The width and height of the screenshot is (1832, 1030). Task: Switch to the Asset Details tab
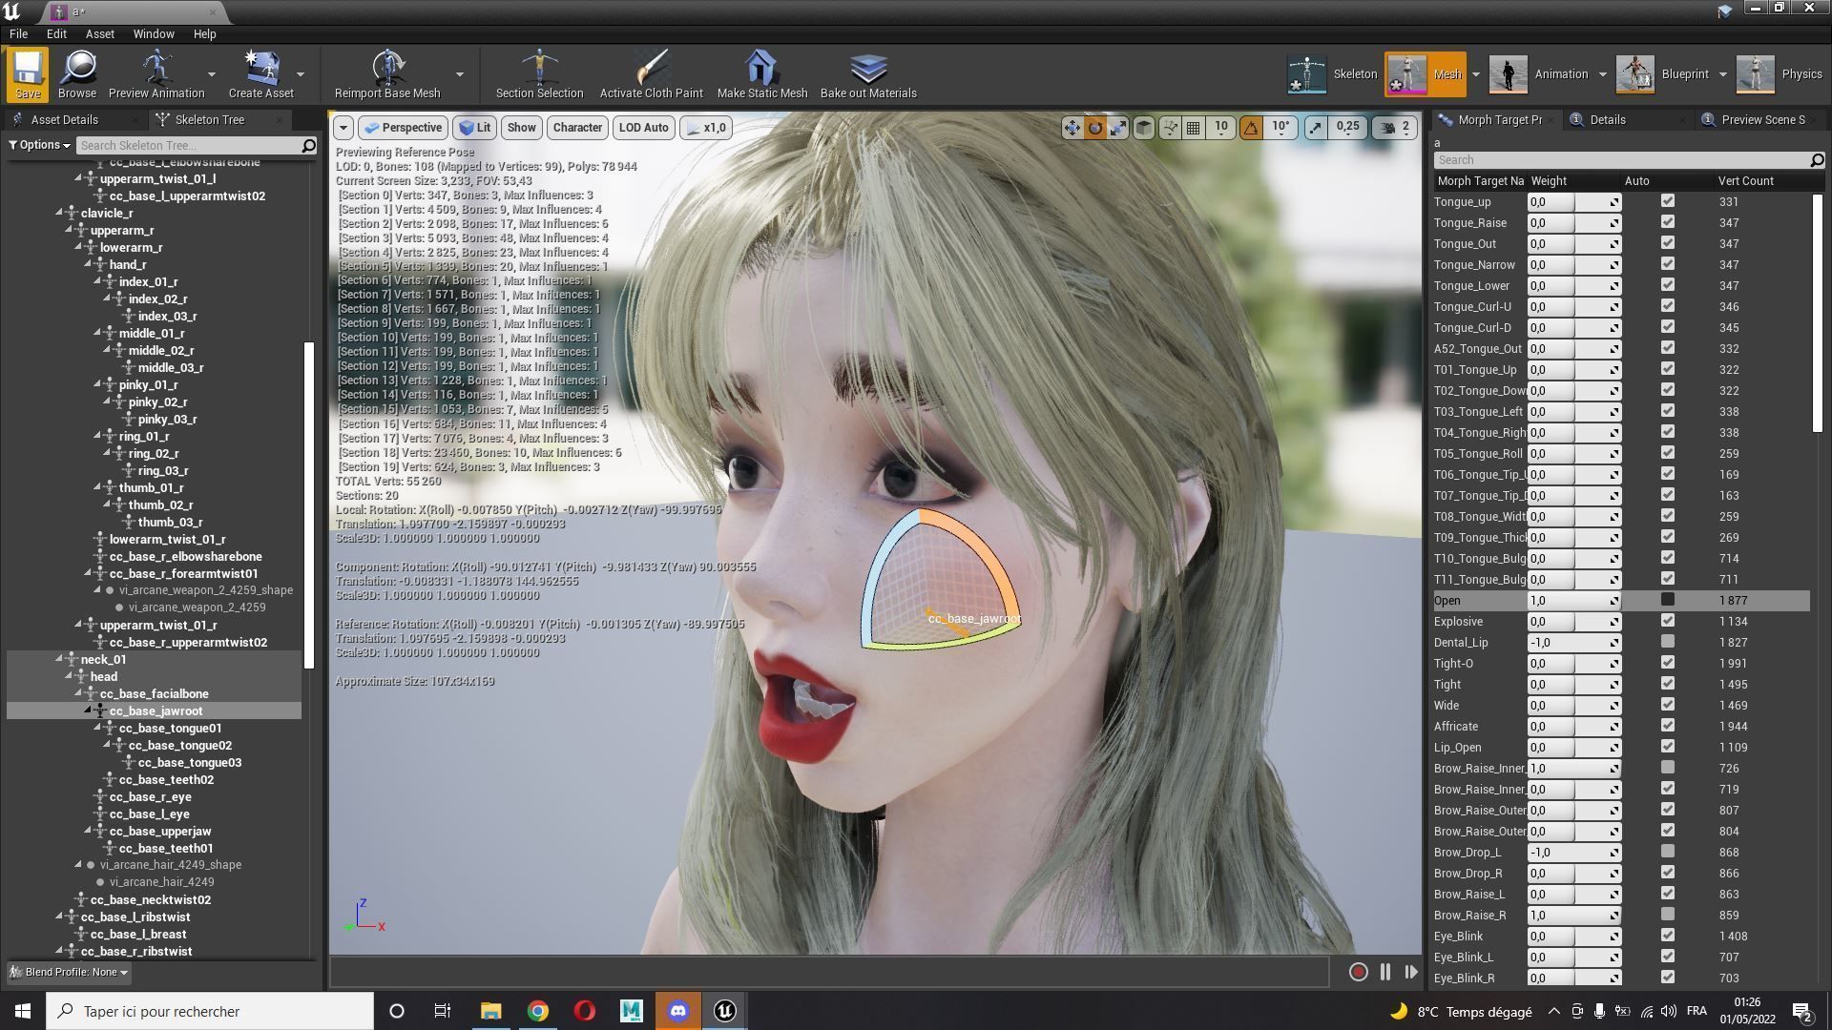(x=64, y=119)
